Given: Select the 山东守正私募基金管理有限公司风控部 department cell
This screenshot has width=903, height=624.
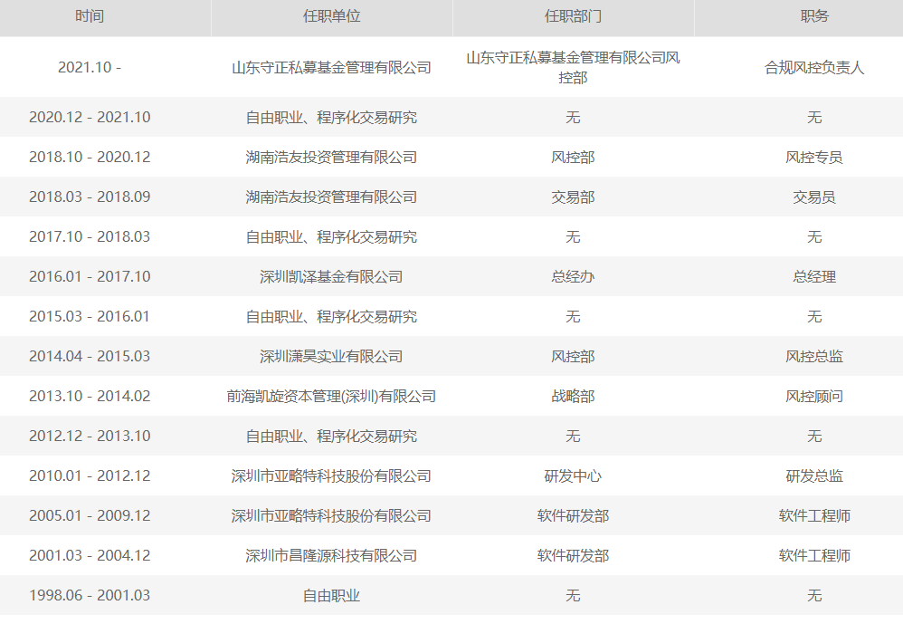Looking at the screenshot, I should click(x=573, y=67).
